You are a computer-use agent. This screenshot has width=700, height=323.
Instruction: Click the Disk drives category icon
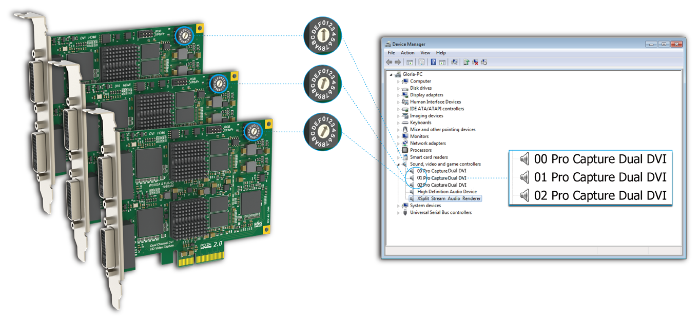[405, 88]
